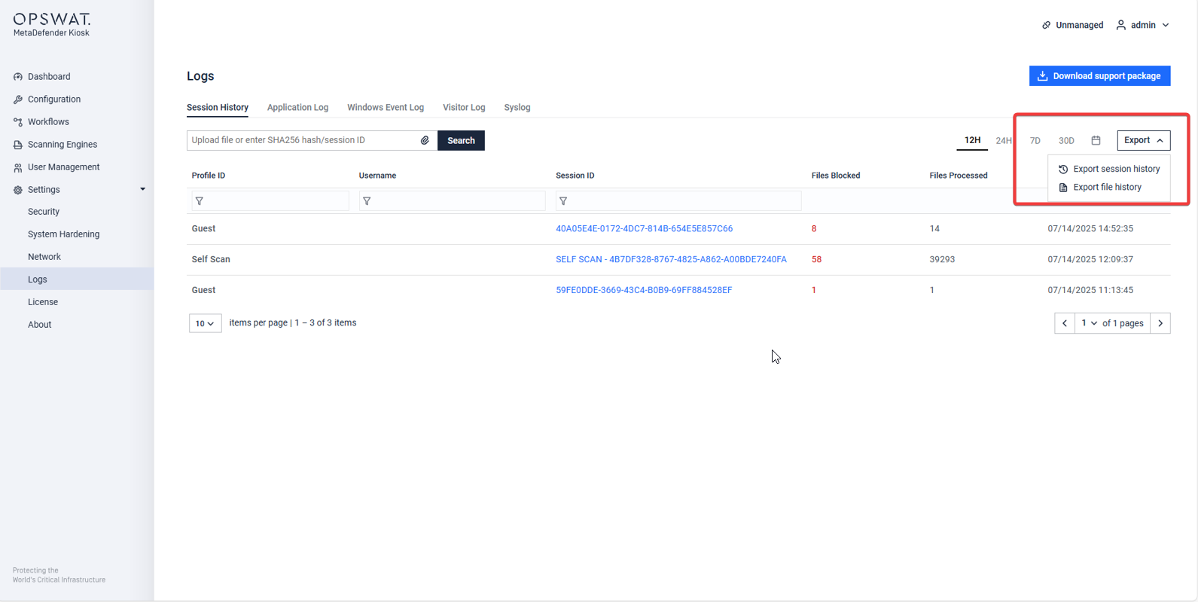Click the Profile ID filter funnel icon
1198x602 pixels.
[x=200, y=201]
